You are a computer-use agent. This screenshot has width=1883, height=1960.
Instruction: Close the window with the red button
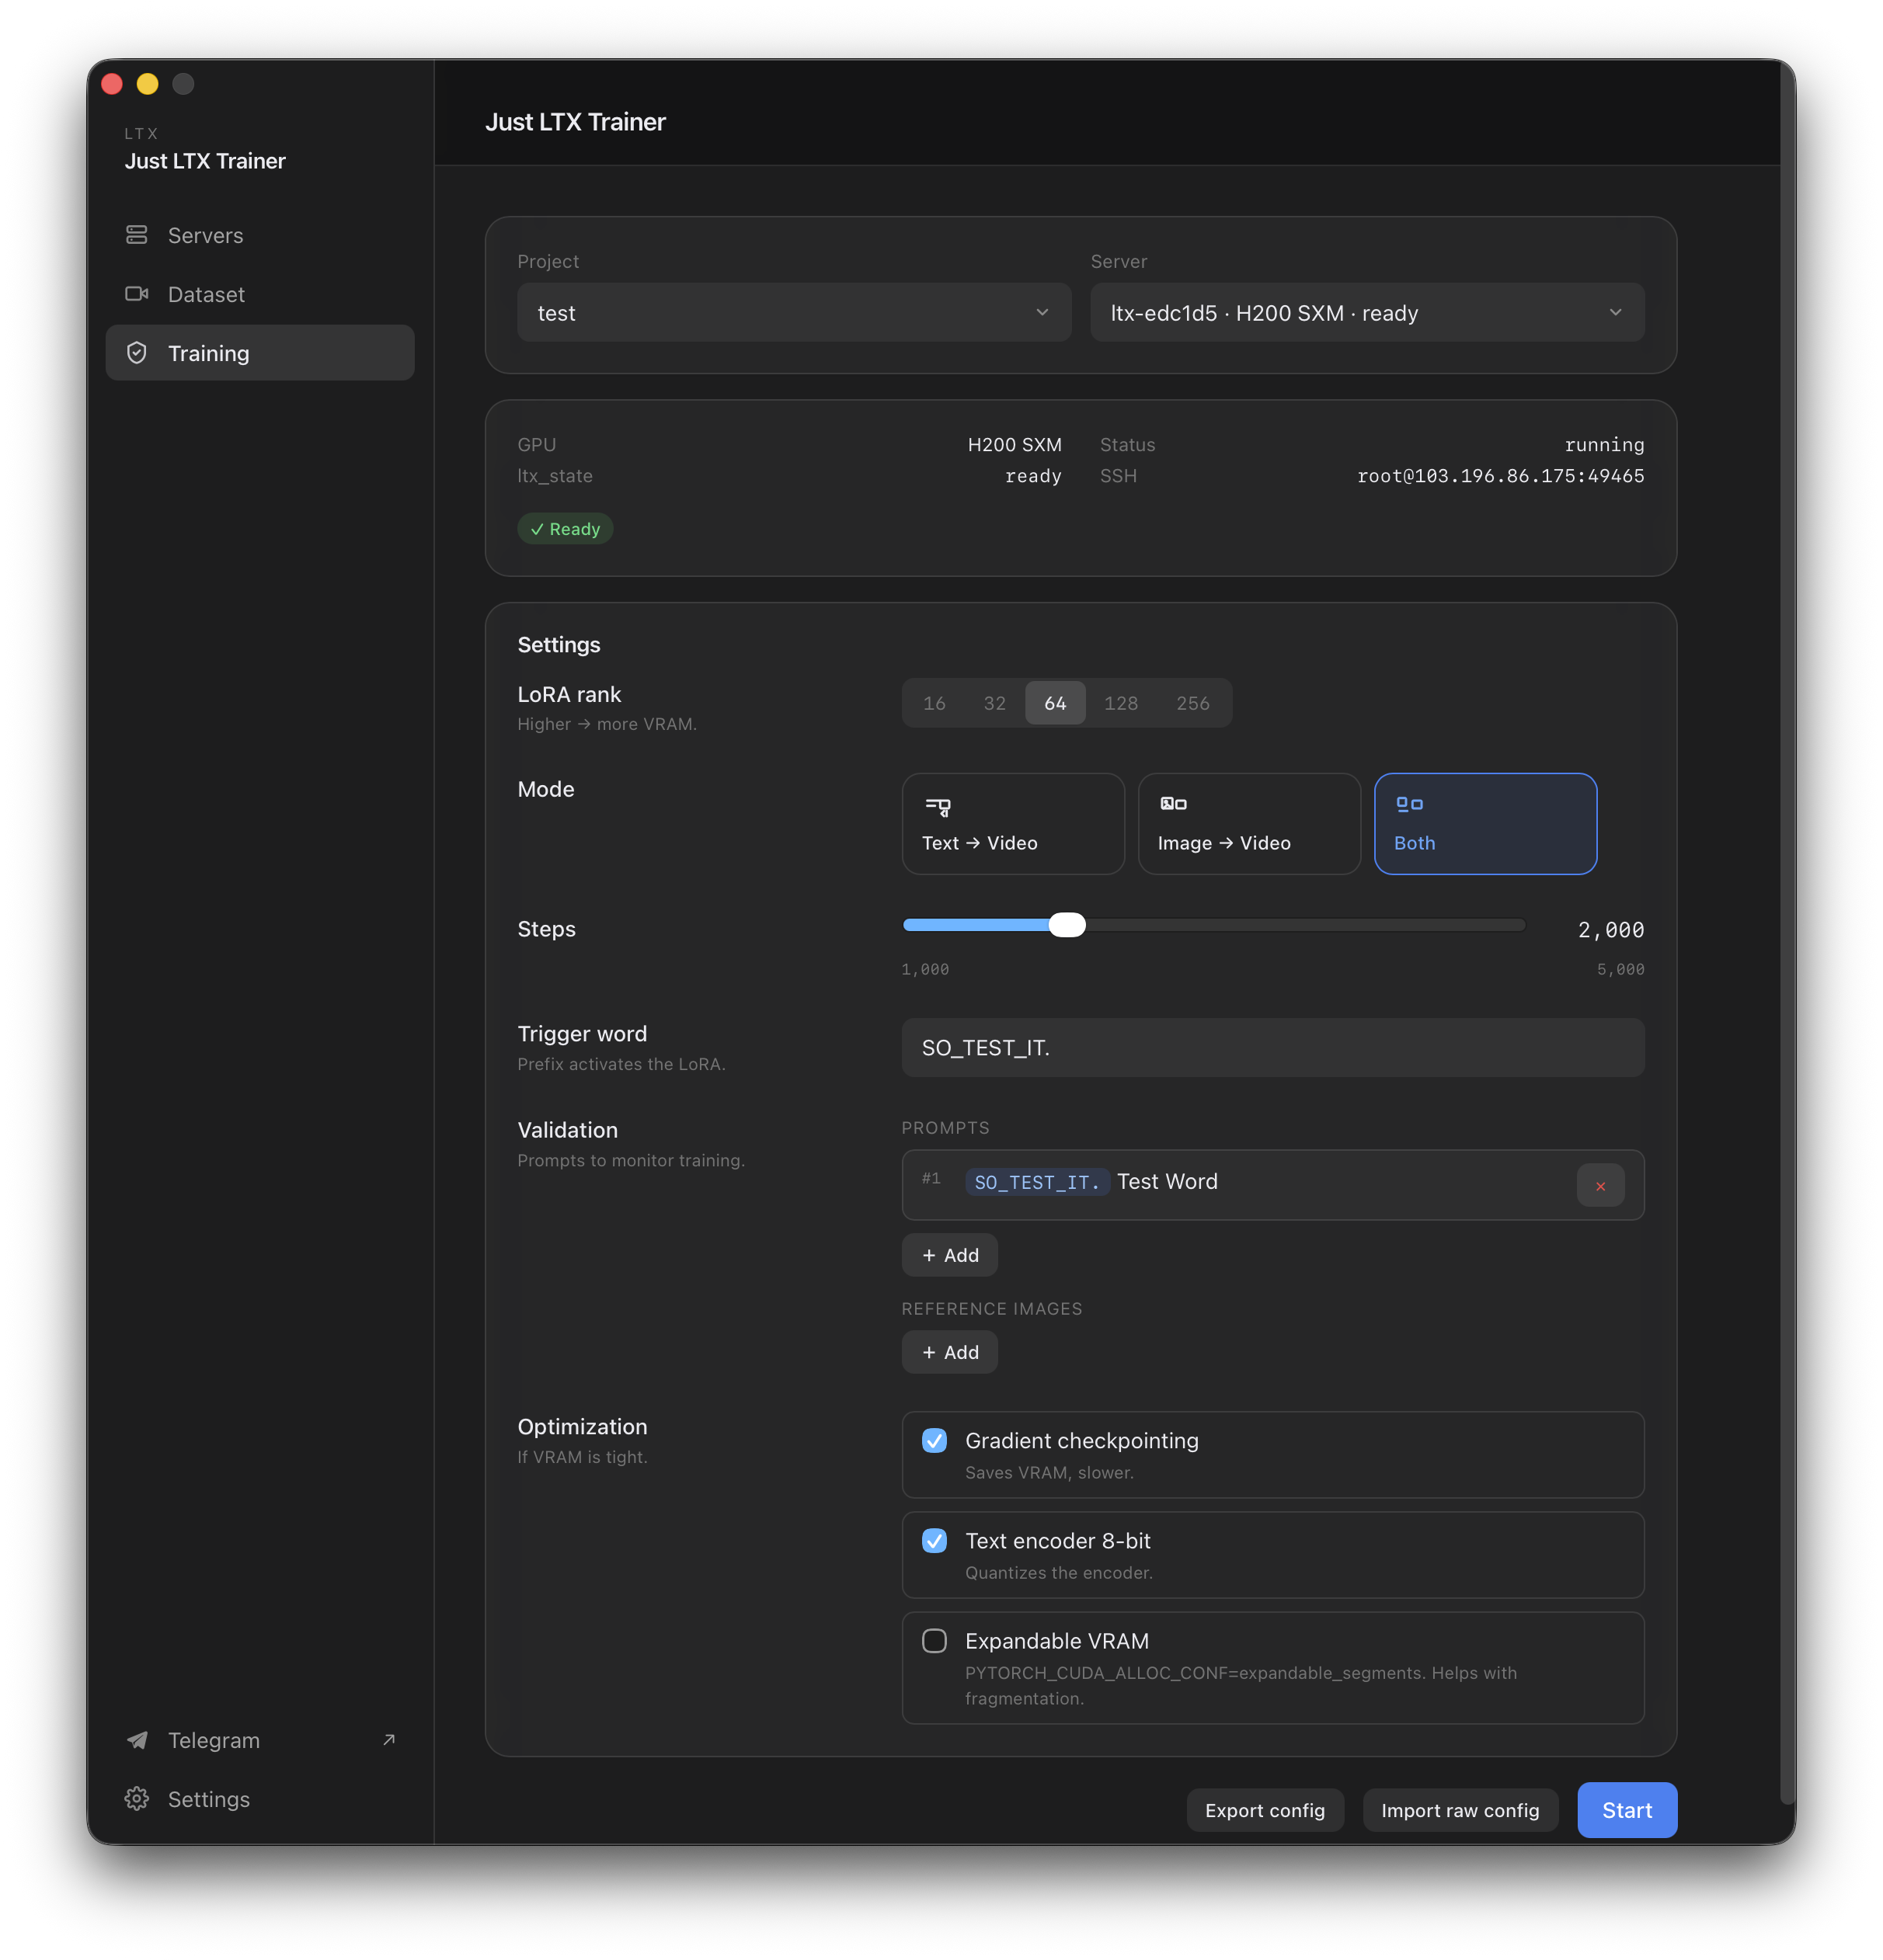112,84
